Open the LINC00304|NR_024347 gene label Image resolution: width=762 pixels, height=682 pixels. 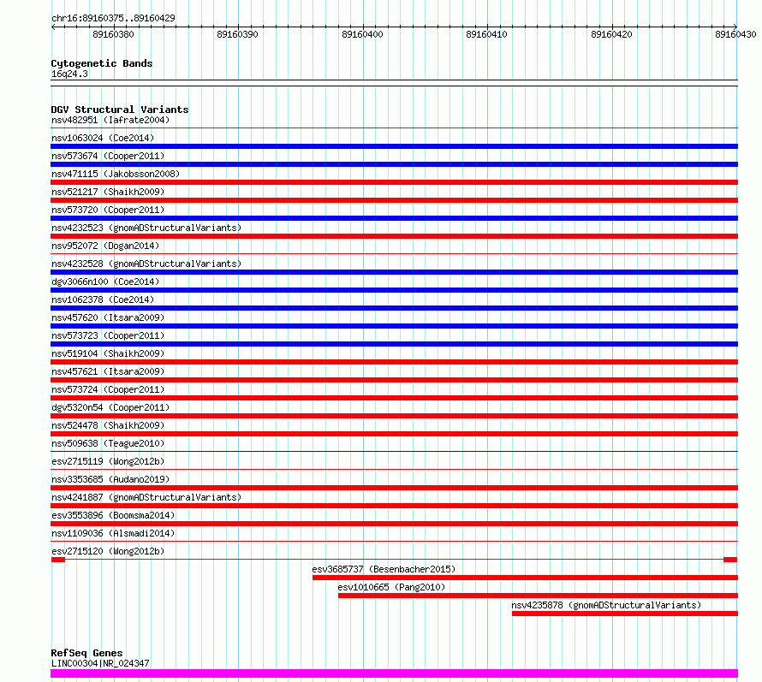click(100, 663)
